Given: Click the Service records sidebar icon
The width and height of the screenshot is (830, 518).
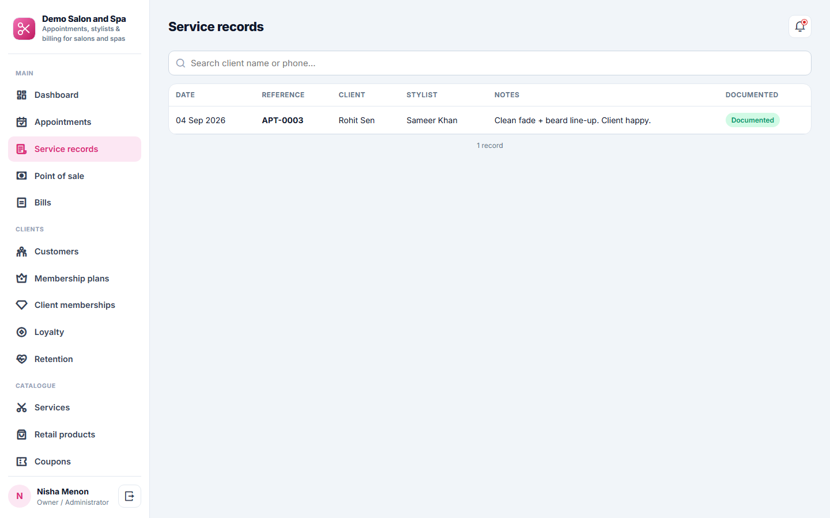Looking at the screenshot, I should coord(22,149).
